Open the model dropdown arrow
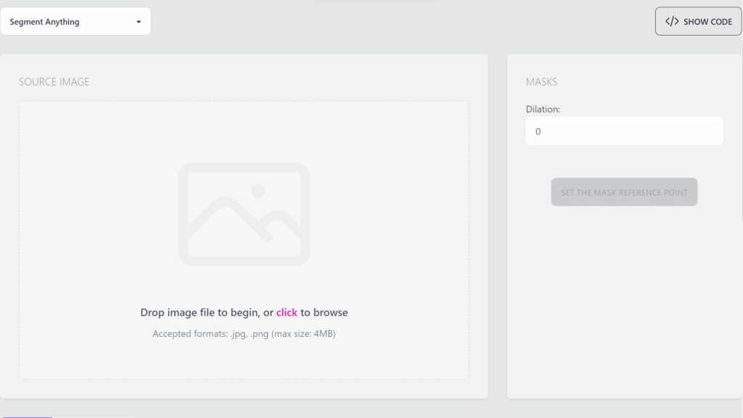The image size is (743, 418). click(138, 21)
